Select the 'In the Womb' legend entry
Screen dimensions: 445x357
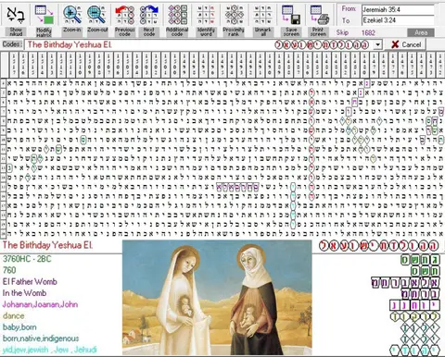pos(24,293)
